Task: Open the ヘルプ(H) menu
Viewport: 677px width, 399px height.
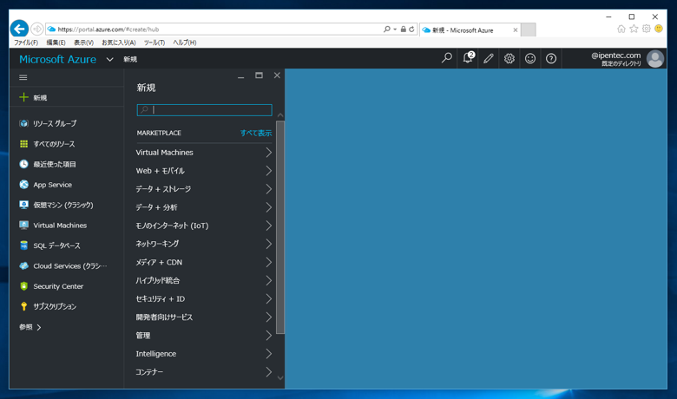Action: (x=184, y=43)
